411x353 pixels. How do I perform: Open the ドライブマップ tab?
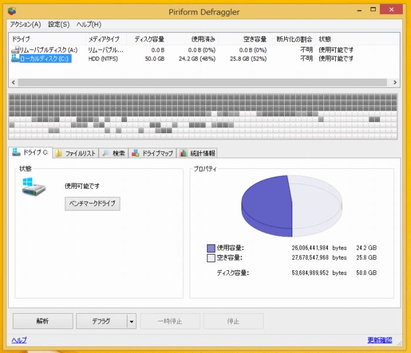(x=153, y=153)
